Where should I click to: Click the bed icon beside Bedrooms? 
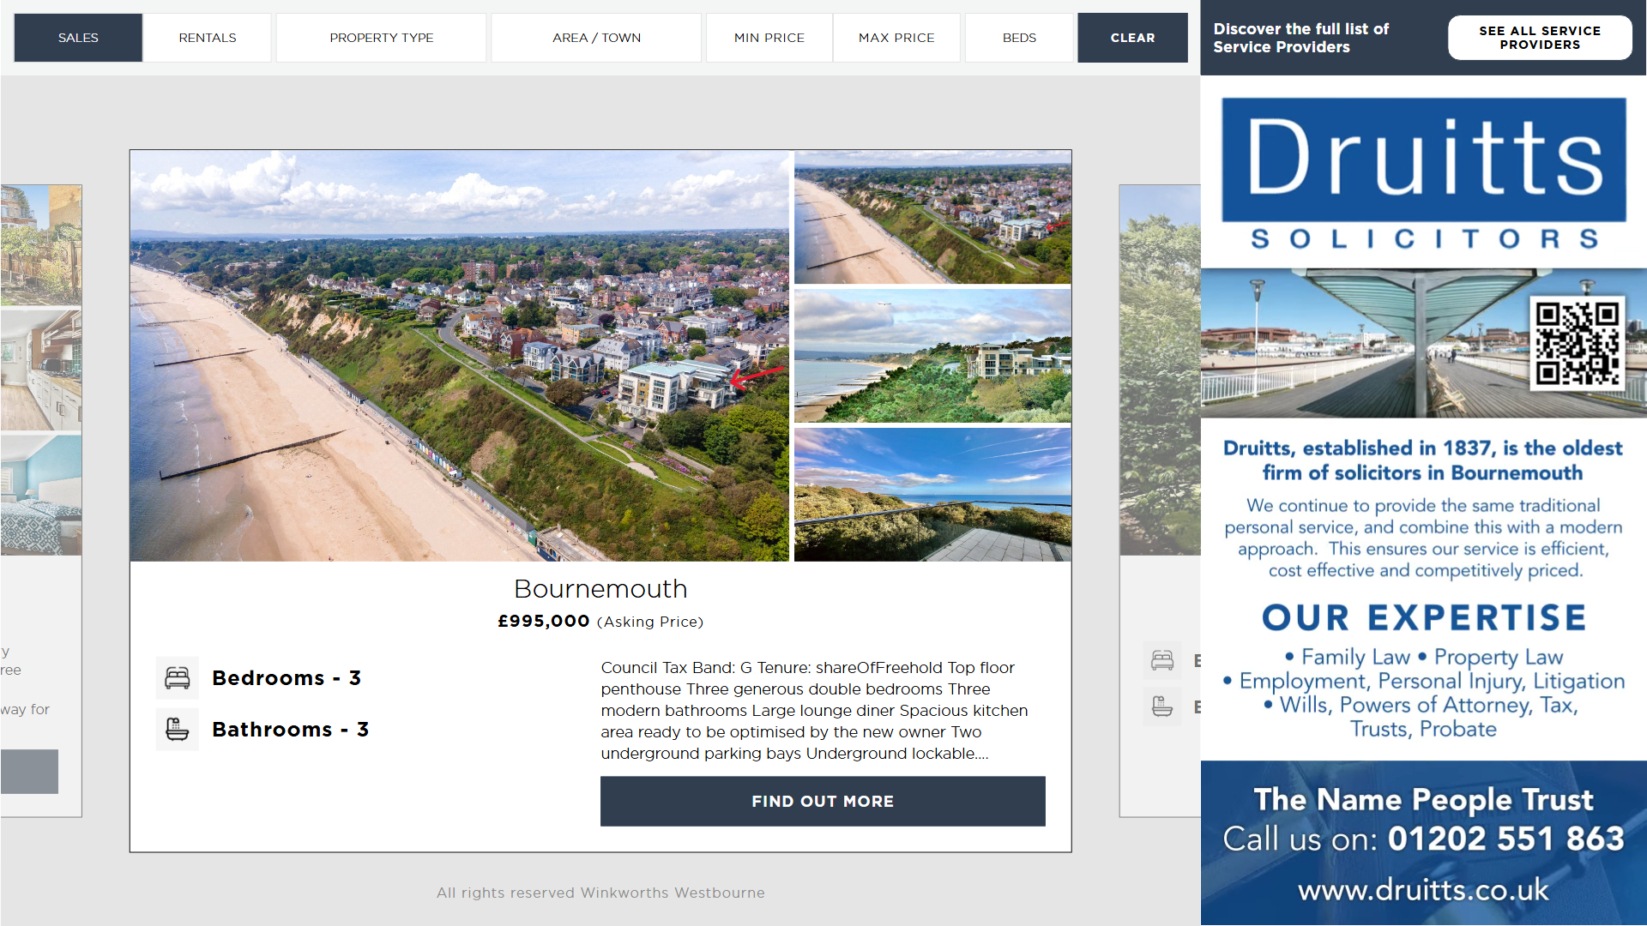pos(178,678)
